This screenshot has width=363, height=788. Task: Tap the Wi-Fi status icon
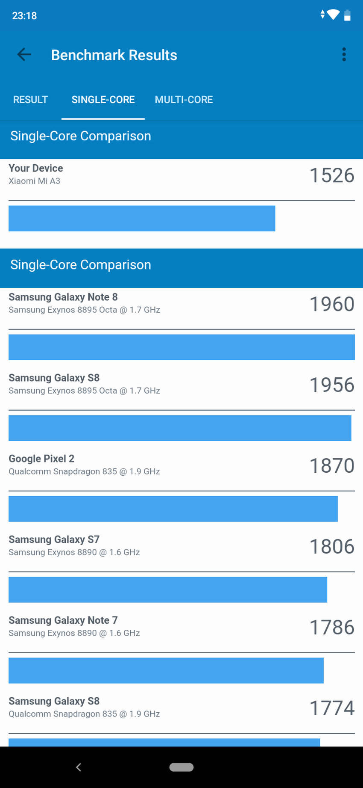[333, 15]
